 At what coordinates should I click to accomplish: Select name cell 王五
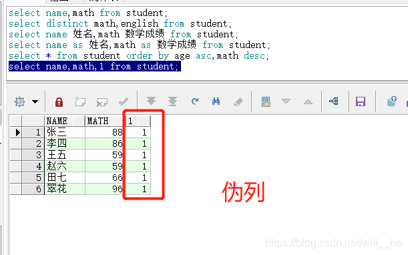tap(65, 155)
